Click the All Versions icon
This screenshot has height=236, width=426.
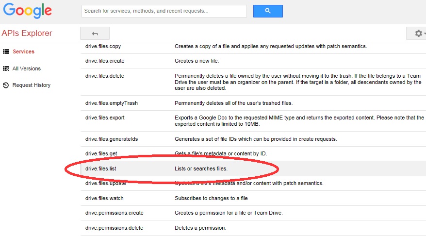point(6,68)
